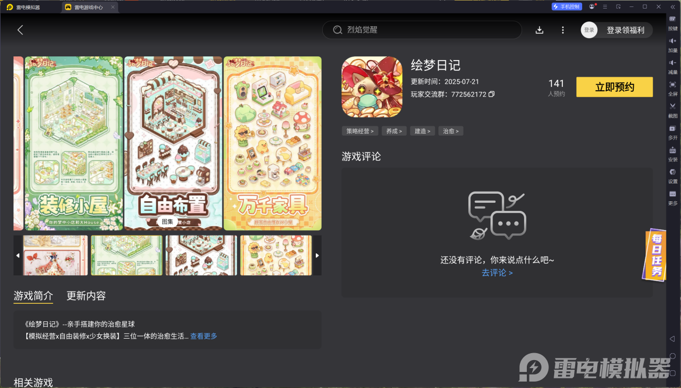The width and height of the screenshot is (681, 388).
Task: Open 设置 settings in right sidebar
Action: (x=672, y=175)
